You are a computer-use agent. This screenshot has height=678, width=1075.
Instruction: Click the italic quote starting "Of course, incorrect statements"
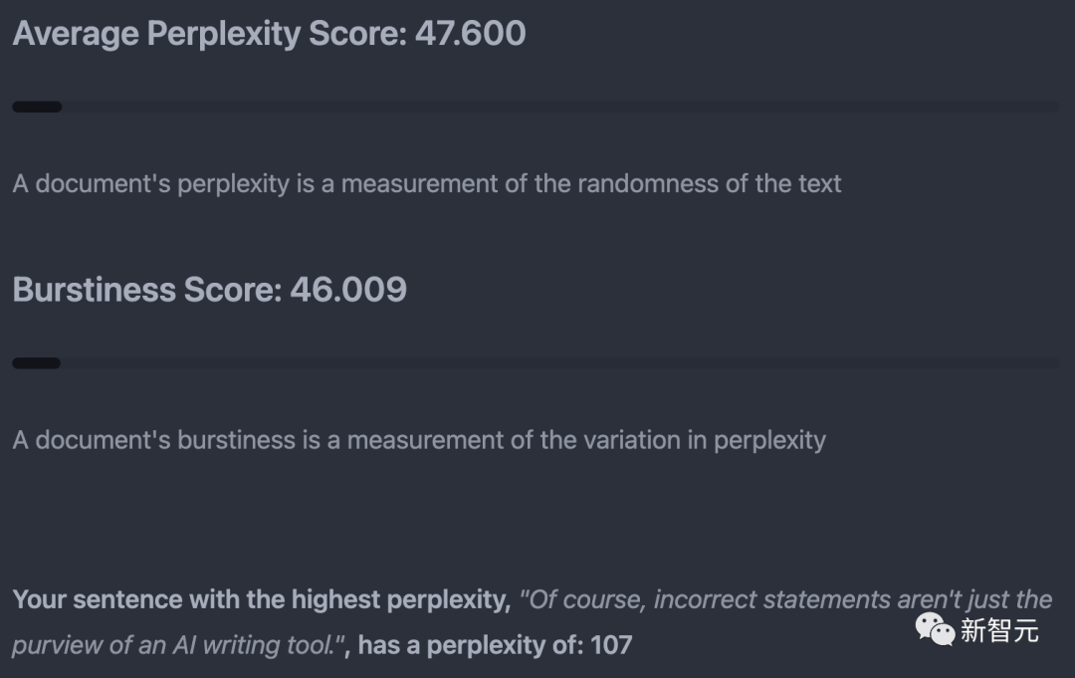(x=786, y=599)
